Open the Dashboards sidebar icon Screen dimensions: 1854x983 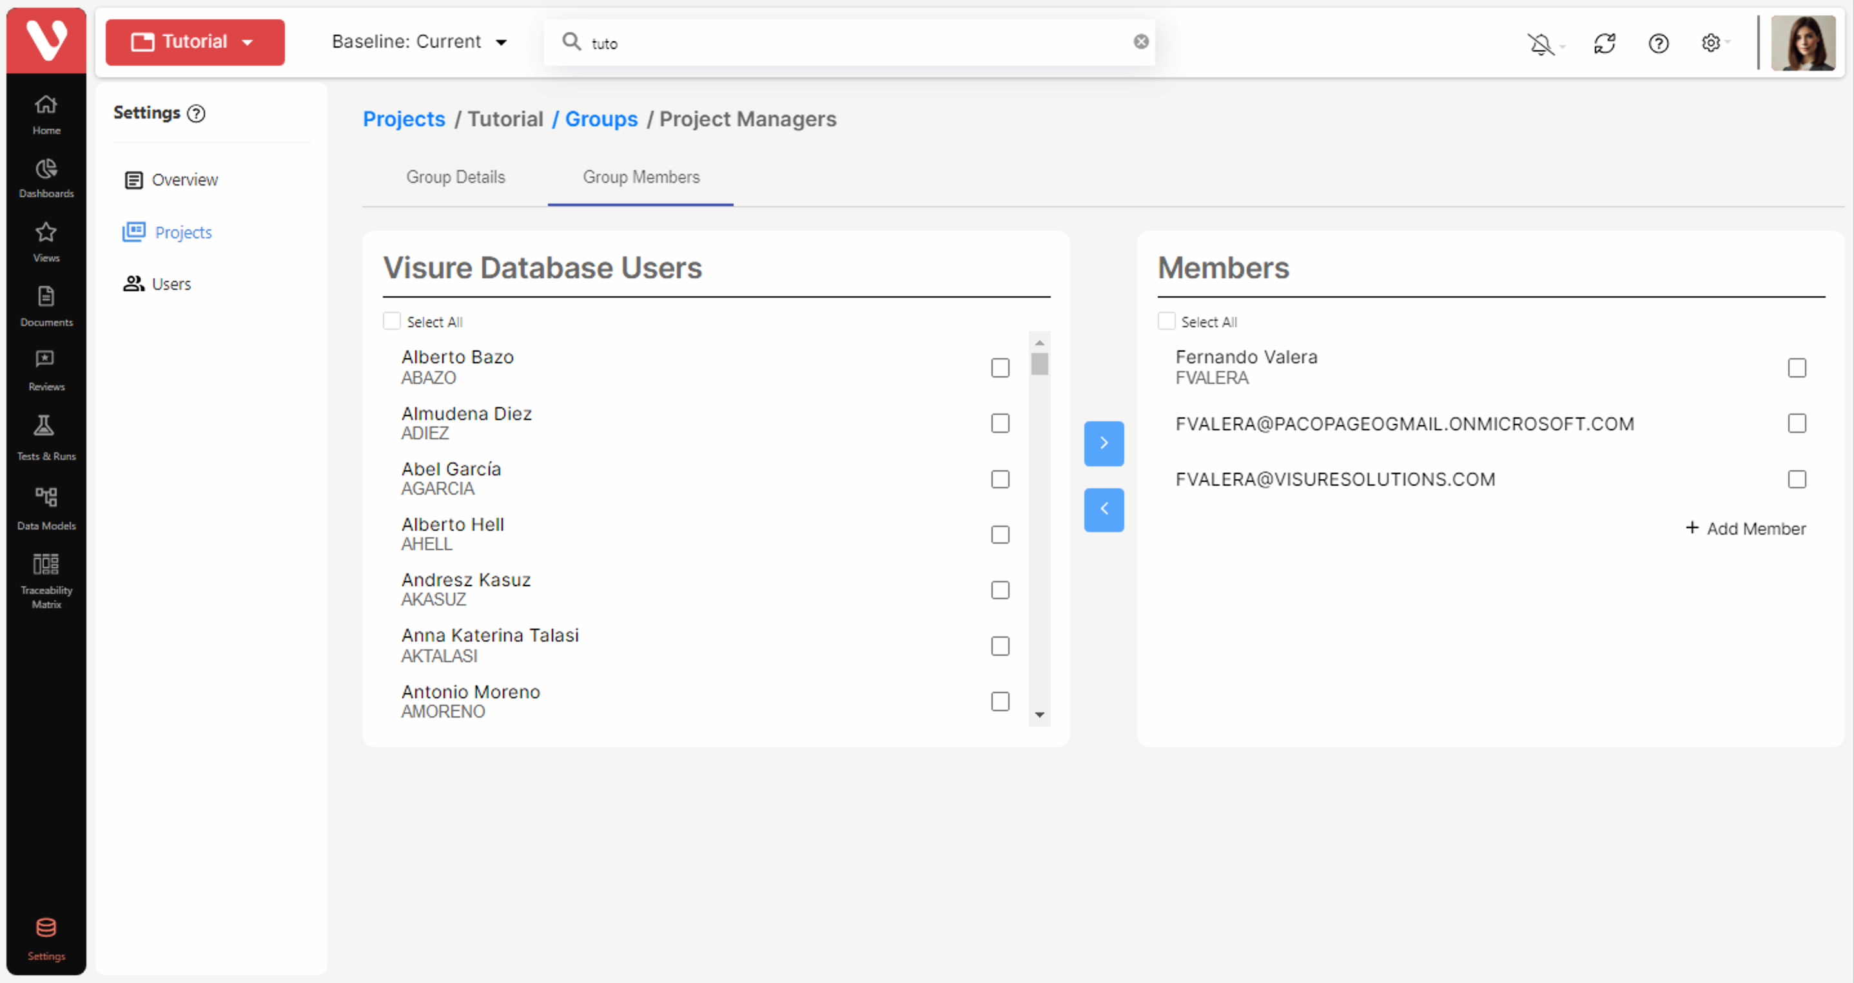pyautogui.click(x=46, y=178)
